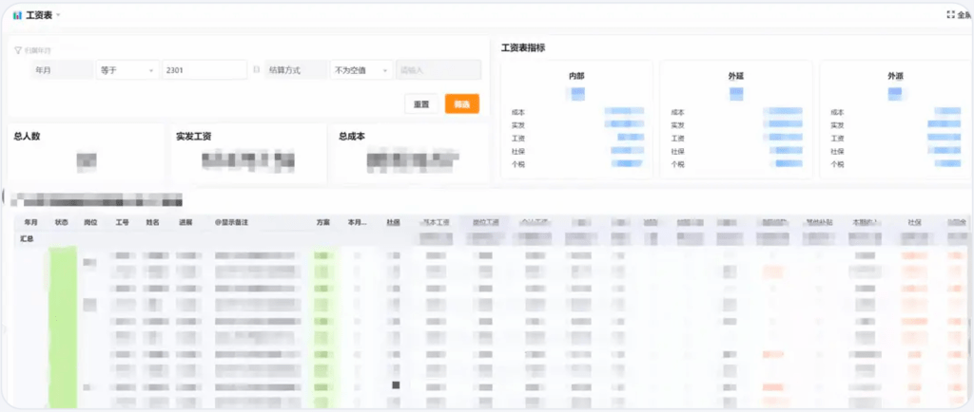Click the small icon between filter conditions
This screenshot has height=412, width=974.
tap(256, 70)
